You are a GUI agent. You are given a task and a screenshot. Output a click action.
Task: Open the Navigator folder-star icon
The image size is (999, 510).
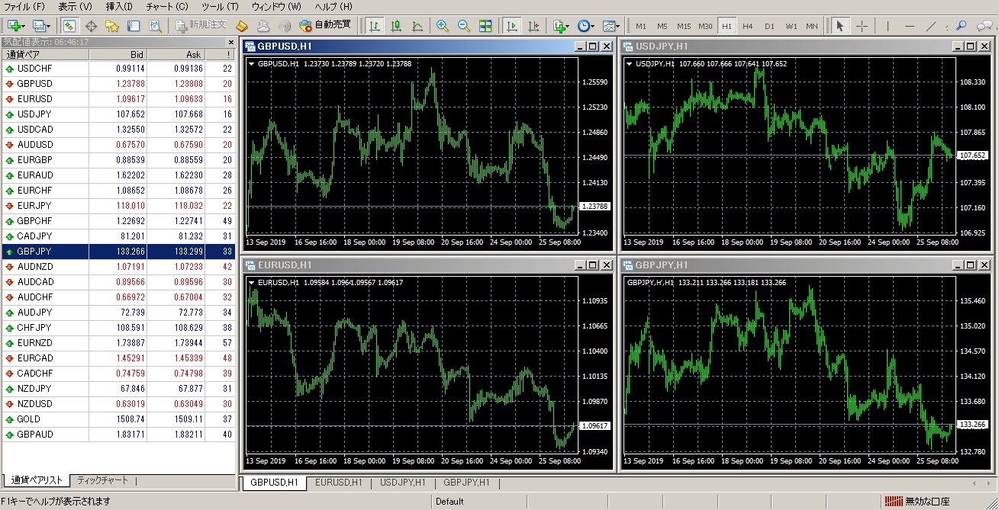[112, 26]
